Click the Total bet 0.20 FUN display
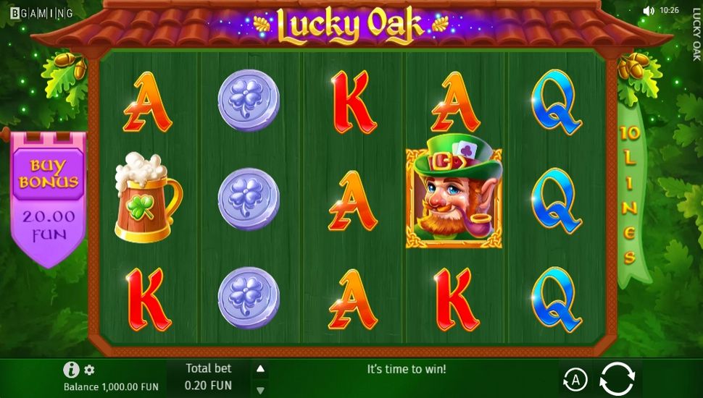The image size is (703, 398). click(x=209, y=377)
